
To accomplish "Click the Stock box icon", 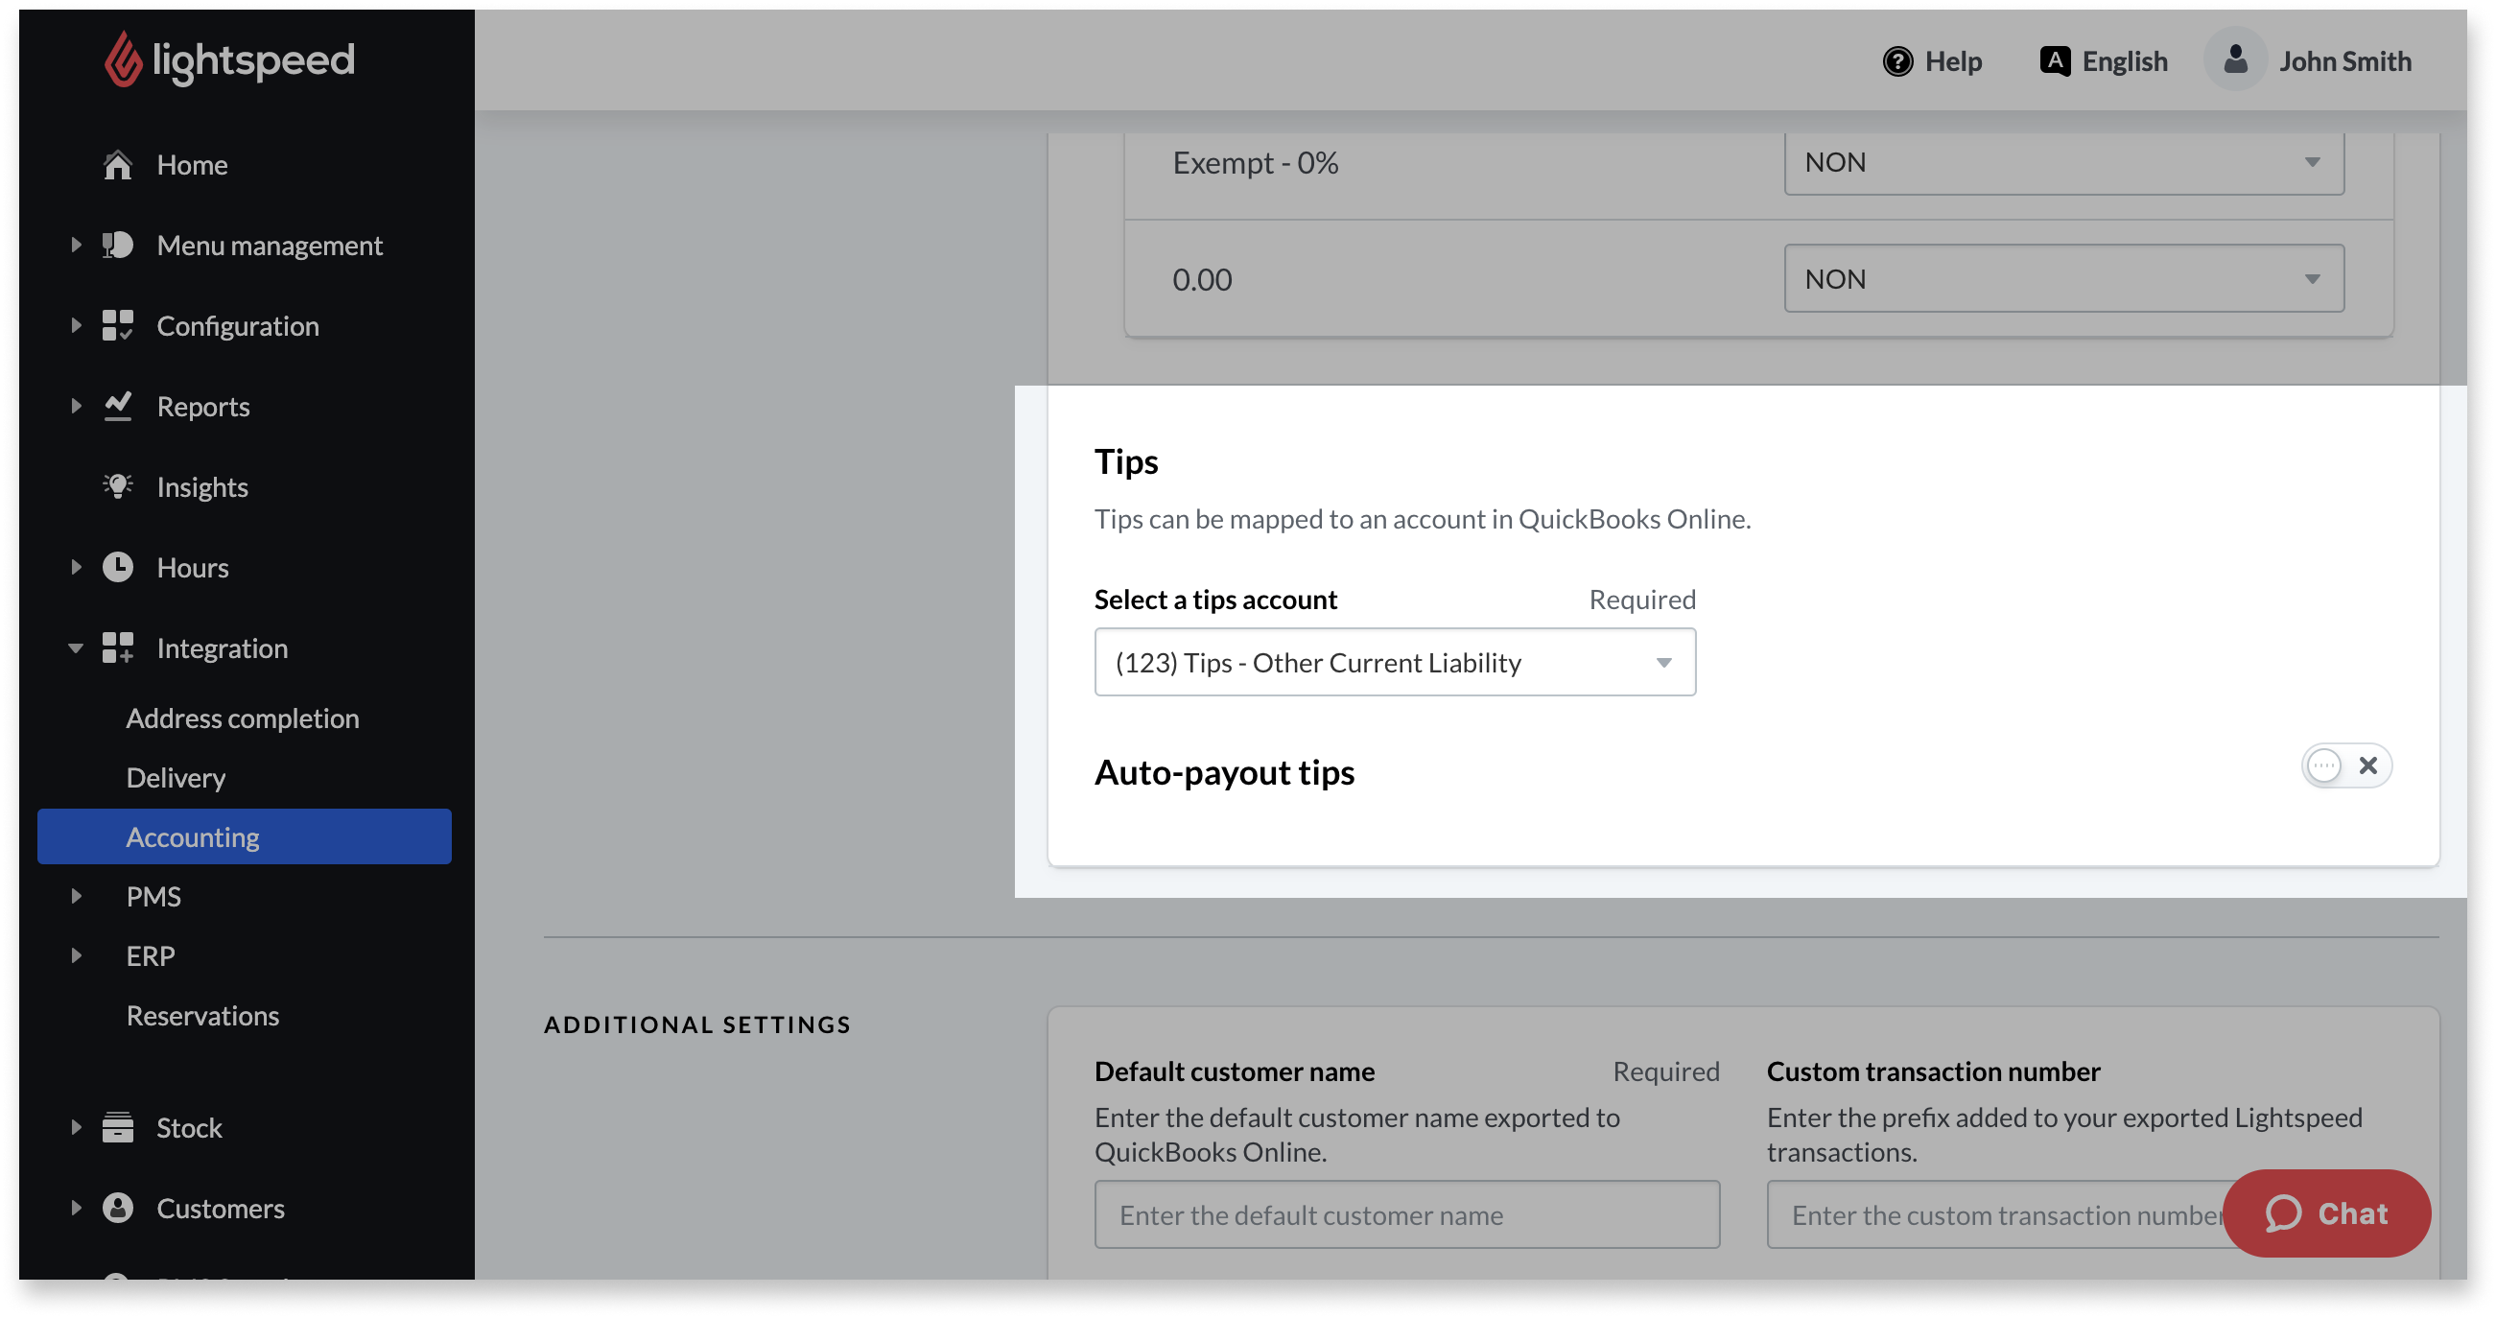I will tap(117, 1127).
